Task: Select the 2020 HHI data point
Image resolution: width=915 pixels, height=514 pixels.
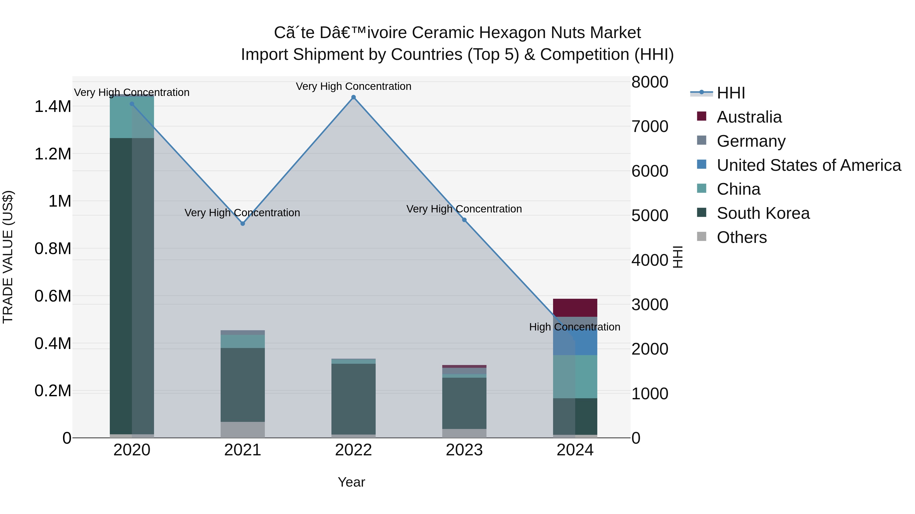Action: click(132, 104)
